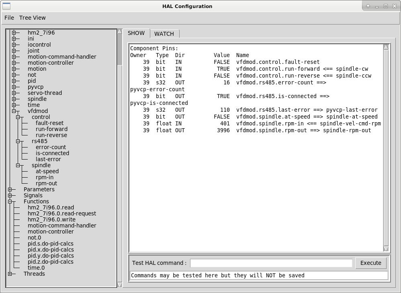Image resolution: width=401 pixels, height=293 pixels.
Task: Select pid.y.do-pid-calcs function
Action: [x=51, y=256]
